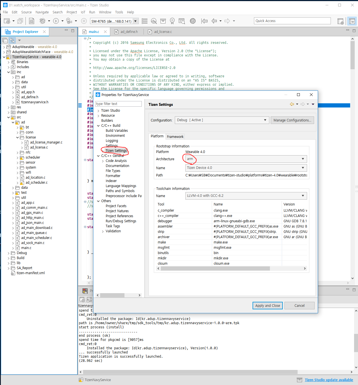This screenshot has width=358, height=385.
Task: Open the certificate manager ribbon icon
Action: pyautogui.click(x=172, y=21)
